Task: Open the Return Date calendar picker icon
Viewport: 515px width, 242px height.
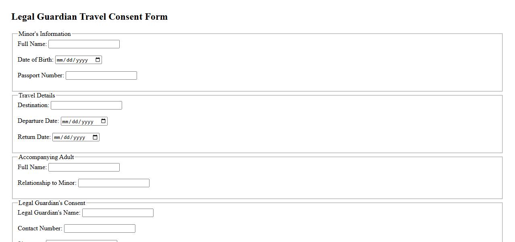Action: (95, 137)
